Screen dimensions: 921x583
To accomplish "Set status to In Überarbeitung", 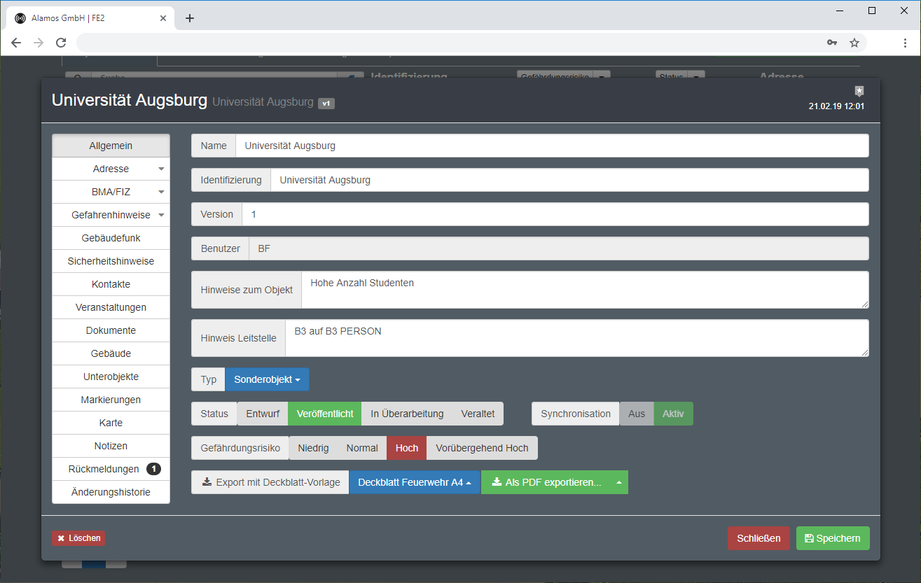I will [x=407, y=414].
